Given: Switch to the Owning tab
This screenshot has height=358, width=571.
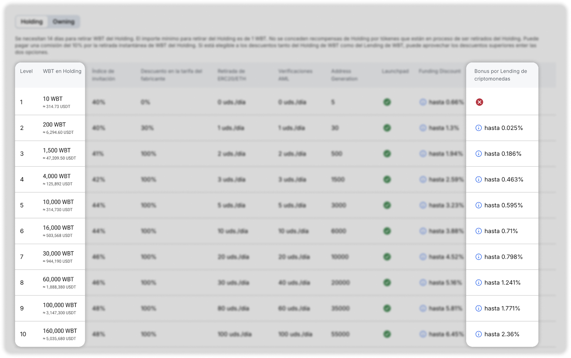Looking at the screenshot, I should [64, 22].
